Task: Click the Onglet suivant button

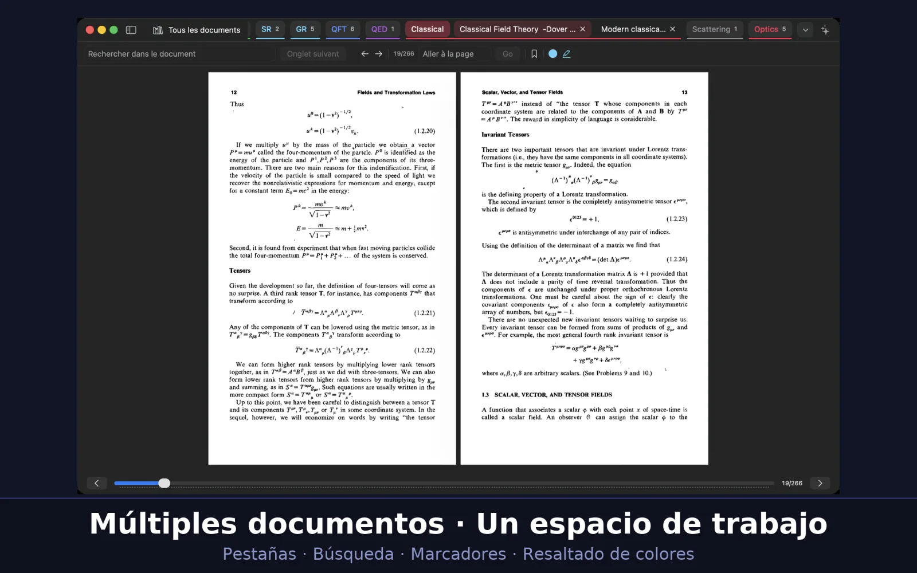Action: click(x=313, y=54)
